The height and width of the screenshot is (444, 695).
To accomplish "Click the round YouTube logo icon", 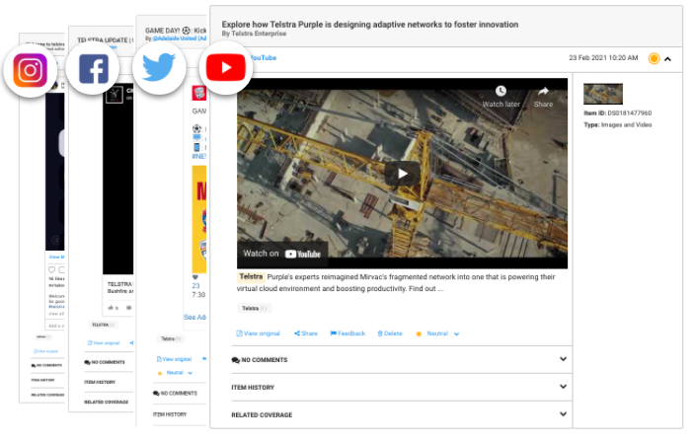I will point(226,67).
